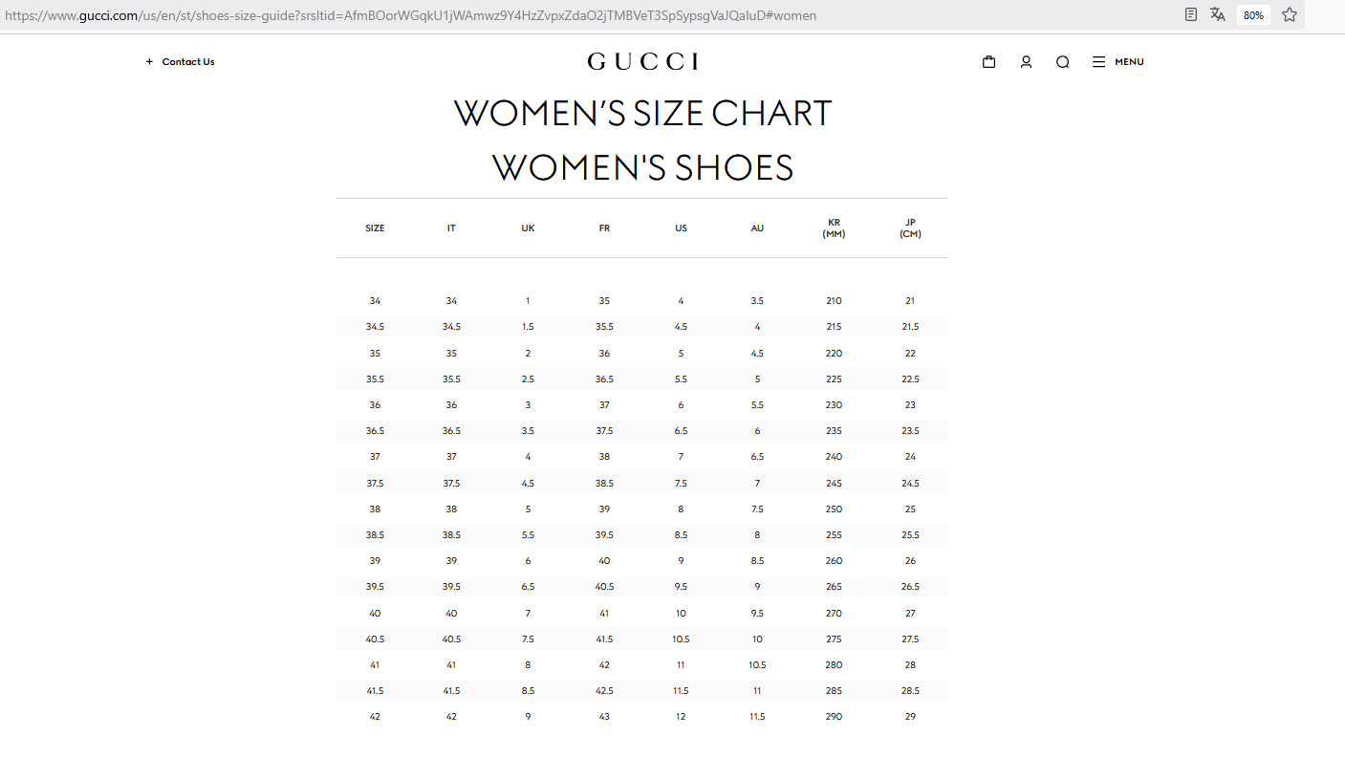This screenshot has height=758, width=1345.
Task: Click the bookmark star icon
Action: coord(1290,15)
